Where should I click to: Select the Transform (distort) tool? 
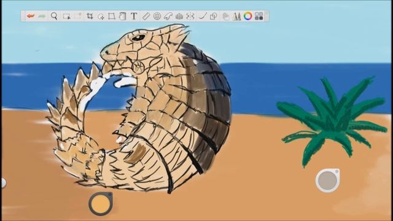(112, 17)
